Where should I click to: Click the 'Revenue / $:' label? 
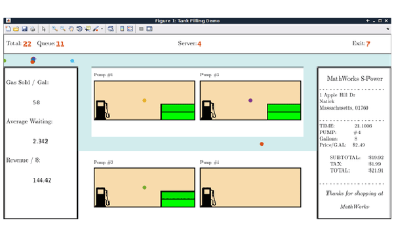(x=23, y=160)
